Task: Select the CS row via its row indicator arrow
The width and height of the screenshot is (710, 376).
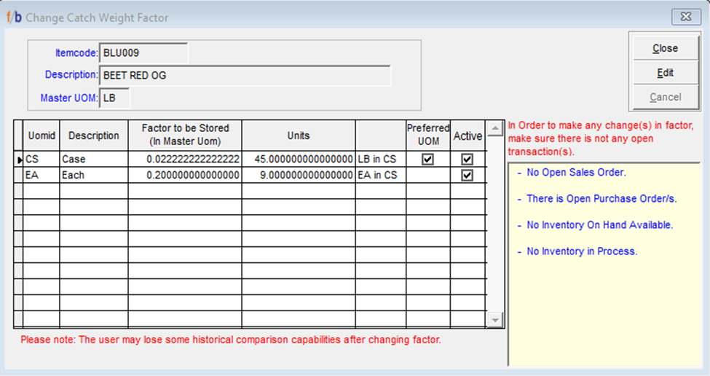Action: tap(19, 159)
